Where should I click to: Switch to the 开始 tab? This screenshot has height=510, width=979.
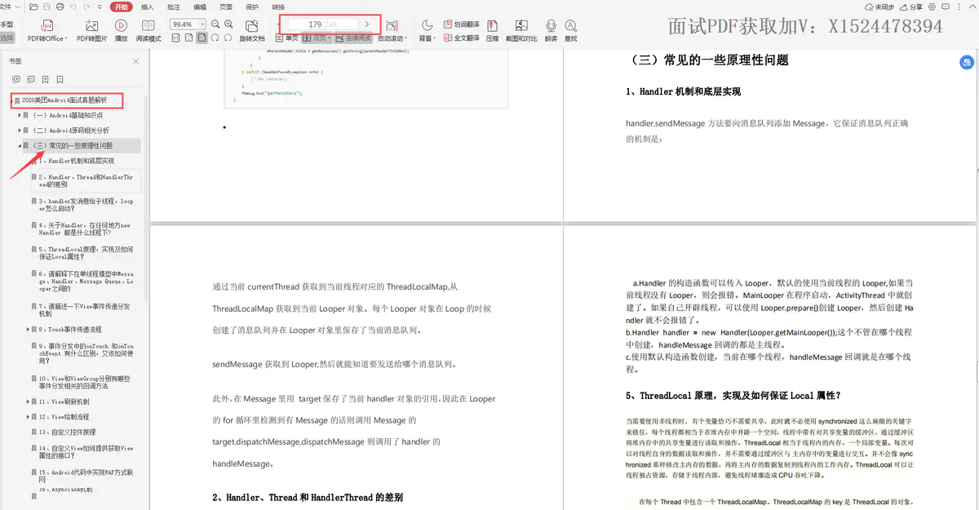121,7
